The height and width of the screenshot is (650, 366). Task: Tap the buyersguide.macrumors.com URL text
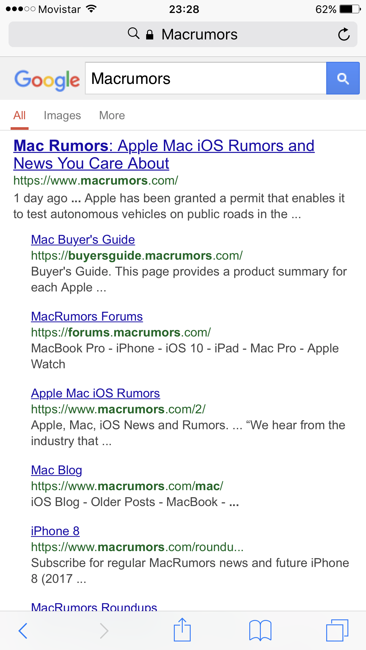[x=137, y=256]
